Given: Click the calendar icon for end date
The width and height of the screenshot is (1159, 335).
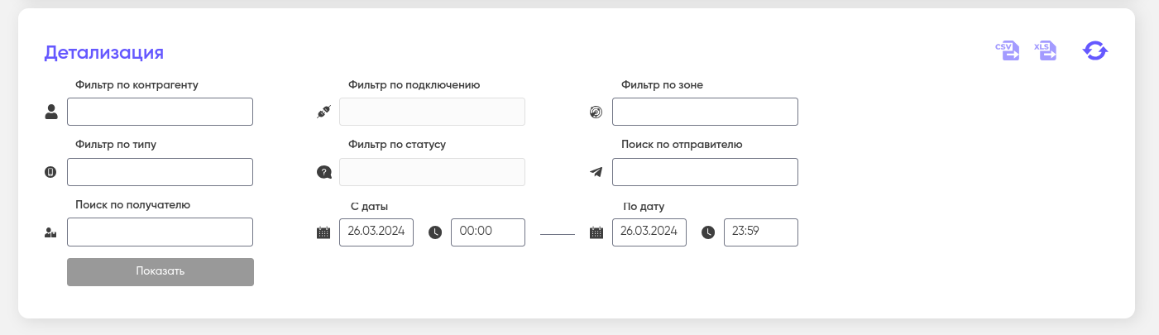Looking at the screenshot, I should click(x=596, y=232).
